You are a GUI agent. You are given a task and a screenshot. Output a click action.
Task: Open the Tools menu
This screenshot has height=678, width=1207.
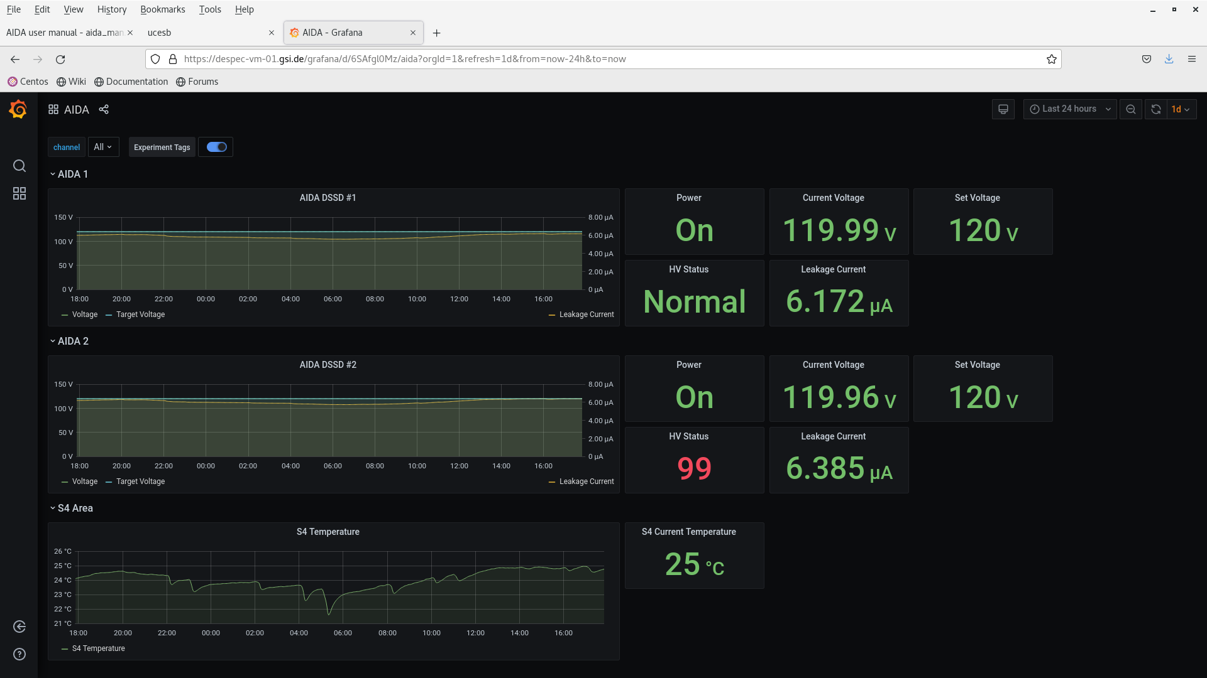coord(210,9)
